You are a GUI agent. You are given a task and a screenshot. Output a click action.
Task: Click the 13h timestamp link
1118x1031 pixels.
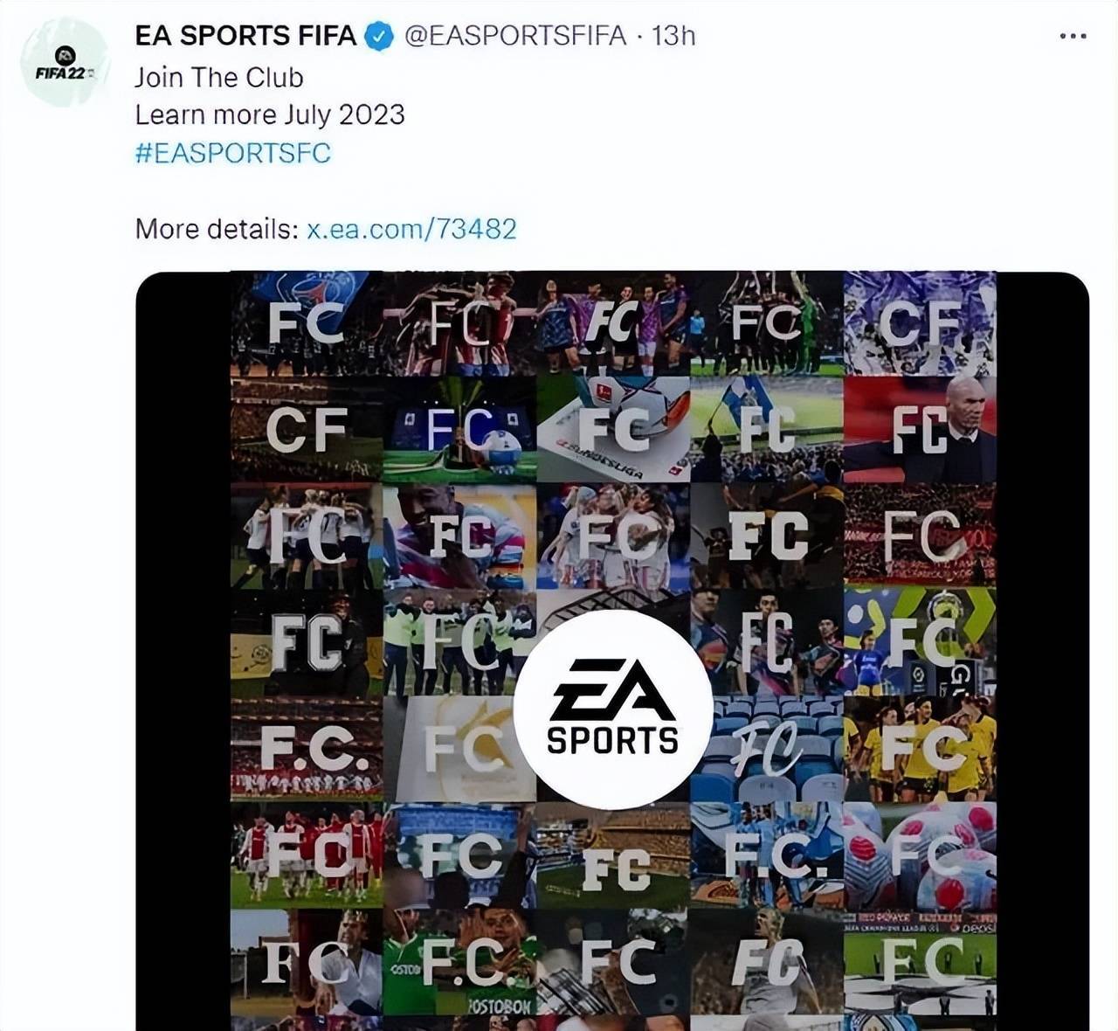673,36
